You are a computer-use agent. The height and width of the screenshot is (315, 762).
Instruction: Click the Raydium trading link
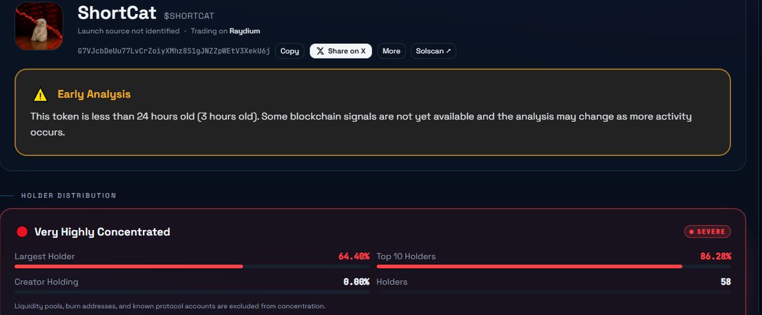244,31
